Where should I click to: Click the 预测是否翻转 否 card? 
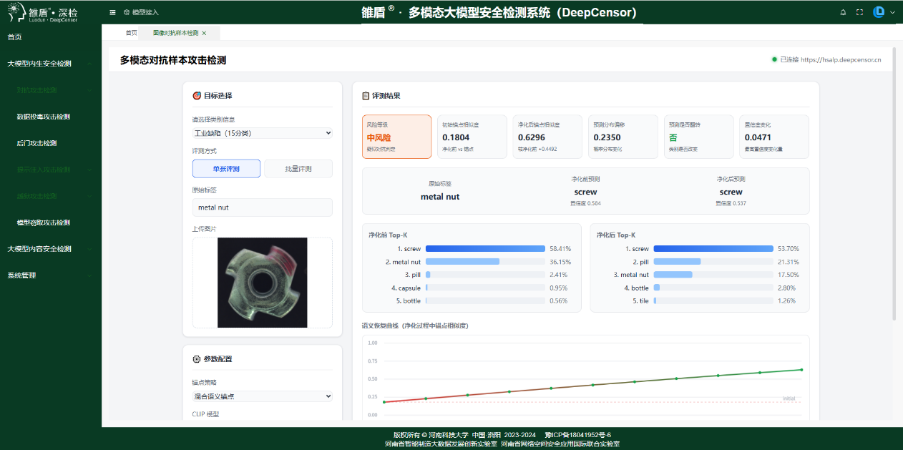699,137
